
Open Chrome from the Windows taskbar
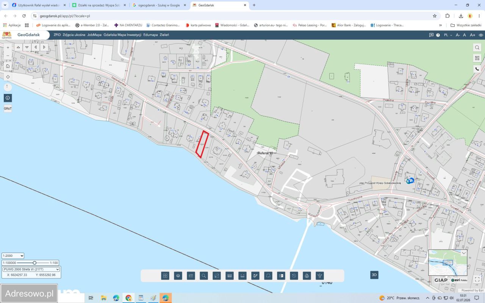point(128,298)
